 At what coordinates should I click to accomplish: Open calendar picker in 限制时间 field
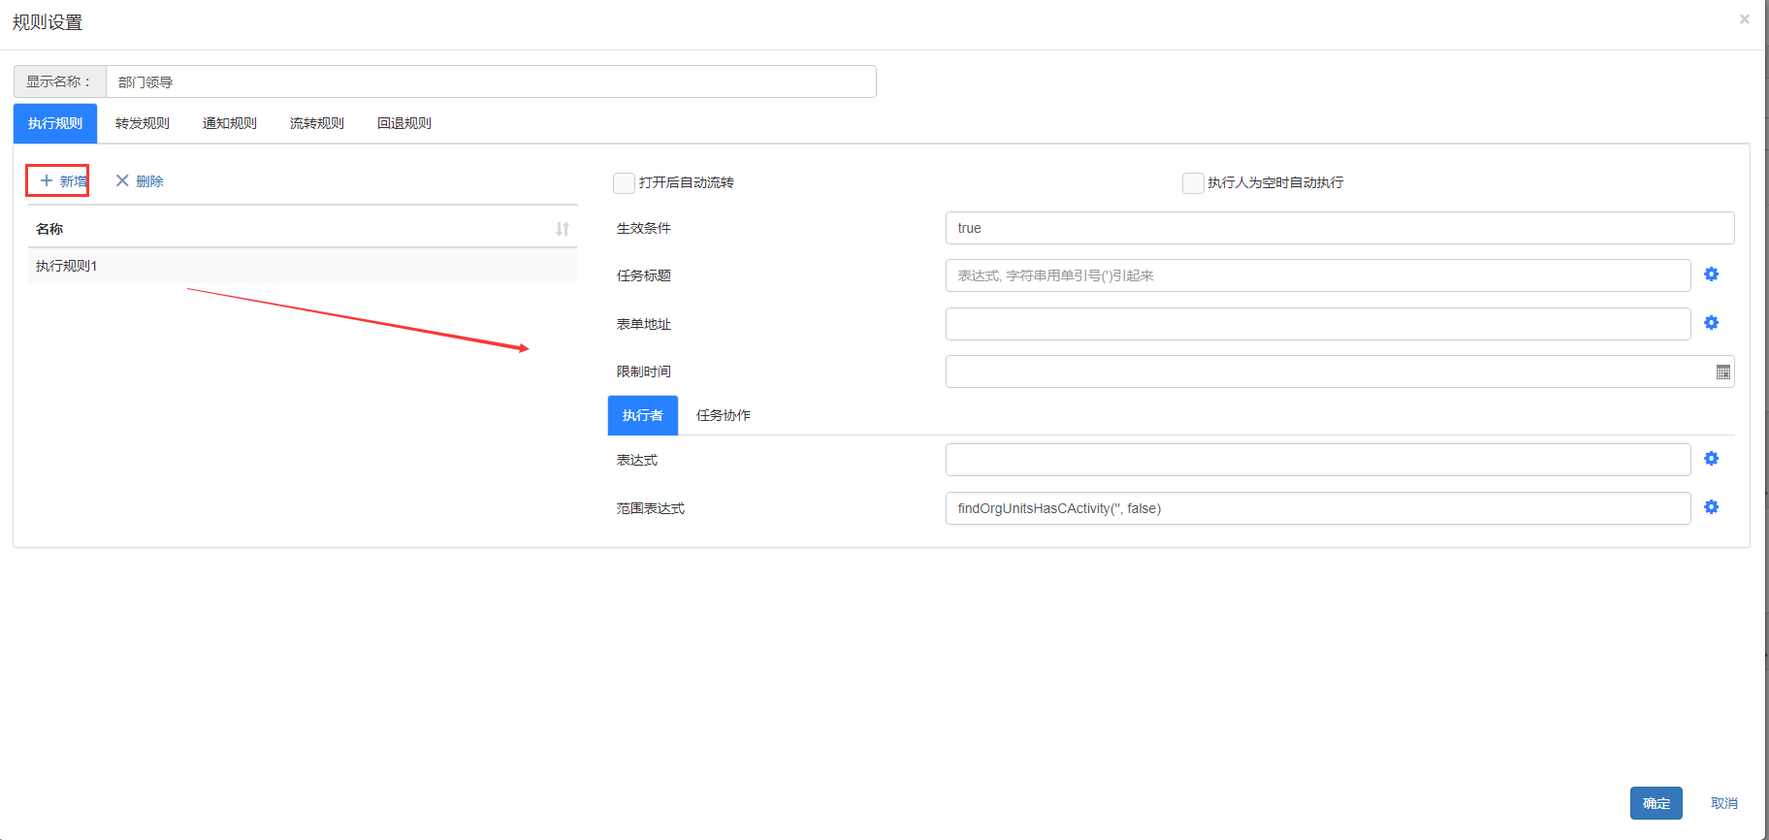[x=1722, y=372]
